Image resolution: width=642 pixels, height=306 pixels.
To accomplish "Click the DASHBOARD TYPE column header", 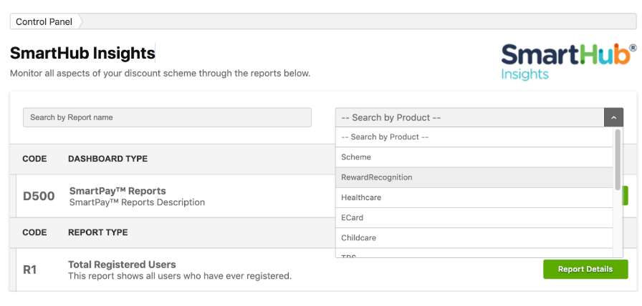I will coord(107,159).
